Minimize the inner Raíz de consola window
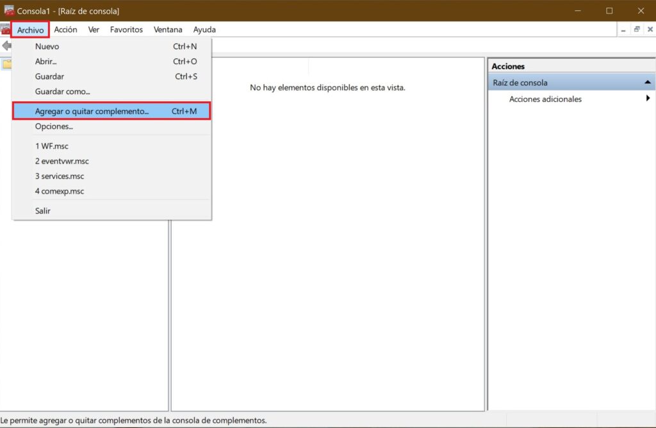 pyautogui.click(x=623, y=29)
